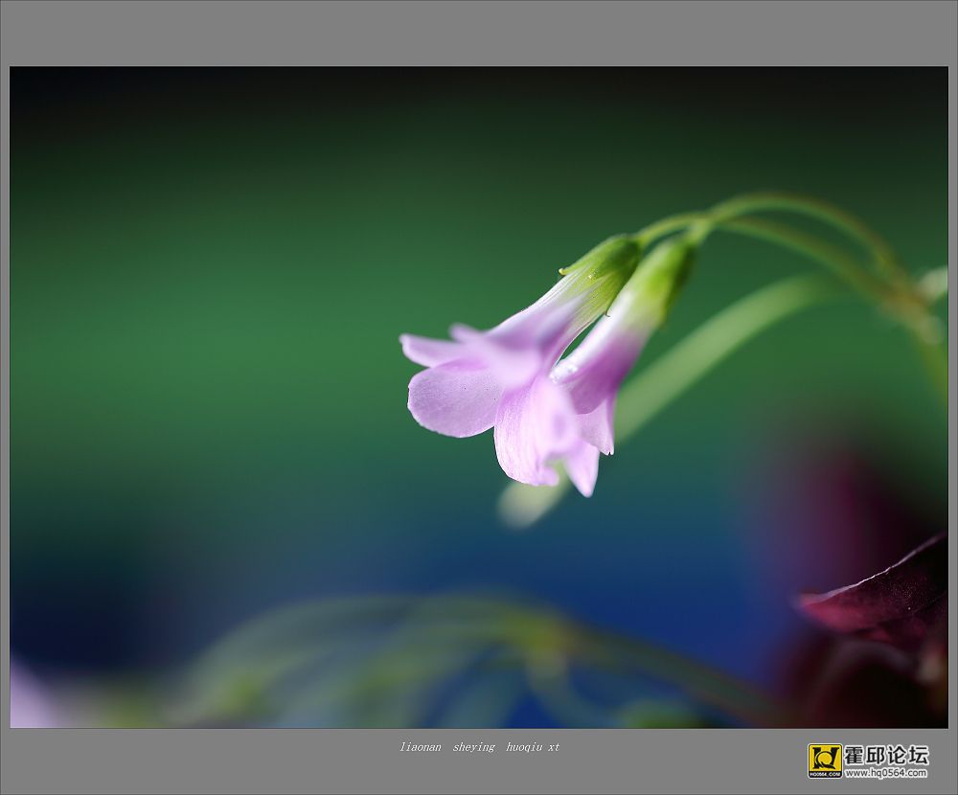Screen dimensions: 958x795
Task: Click the gray border above the photo
Action: coord(479,33)
